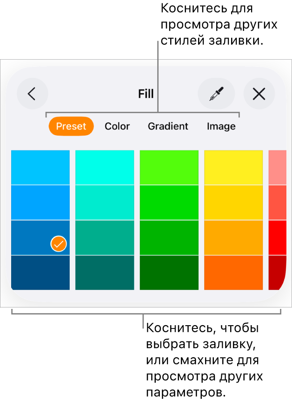Viewport: 292px width, 403px height.
Task: Select the Image fill tab
Action: pyautogui.click(x=221, y=126)
